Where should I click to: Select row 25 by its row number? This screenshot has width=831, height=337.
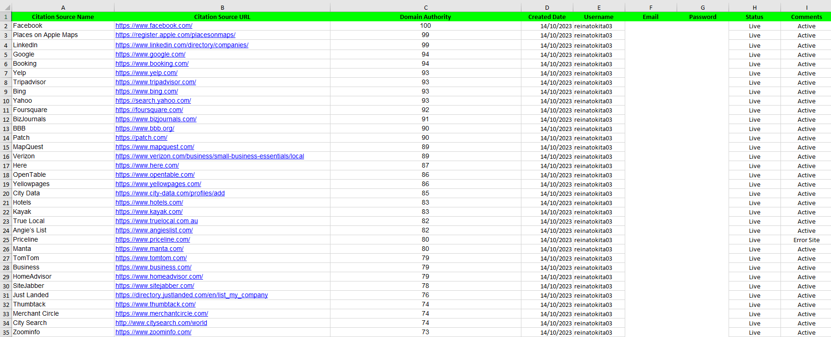pyautogui.click(x=6, y=240)
